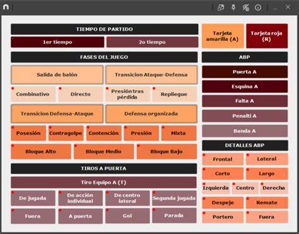Select Bloque Bajo
299x234 pixels.
click(167, 151)
